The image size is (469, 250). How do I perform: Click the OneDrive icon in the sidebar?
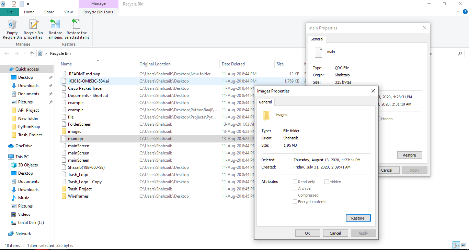pyautogui.click(x=11, y=146)
